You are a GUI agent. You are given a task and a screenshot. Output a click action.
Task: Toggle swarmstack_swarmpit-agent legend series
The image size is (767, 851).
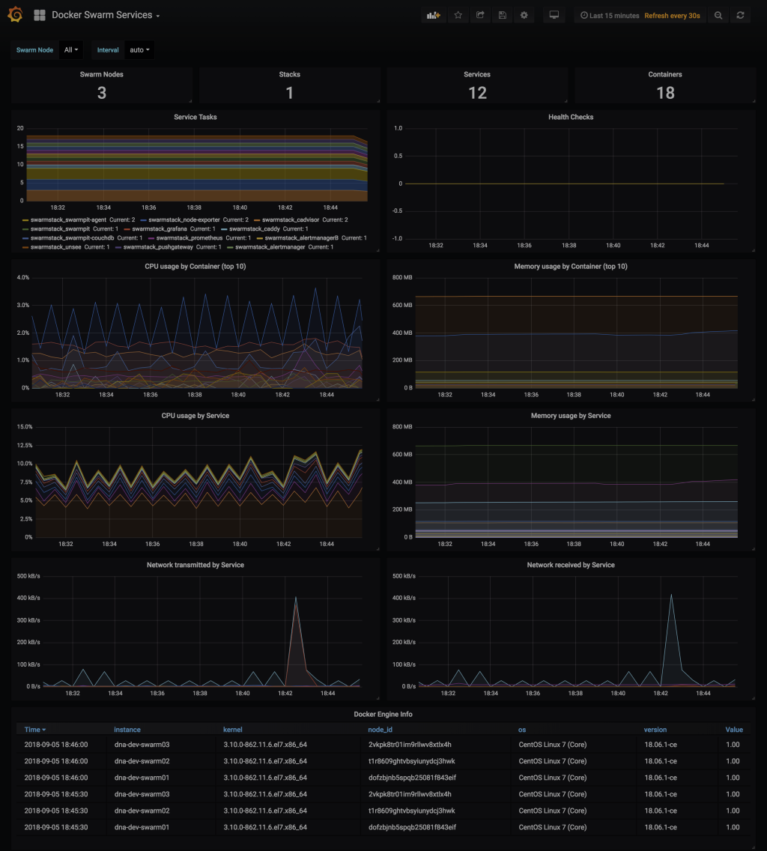(x=68, y=219)
